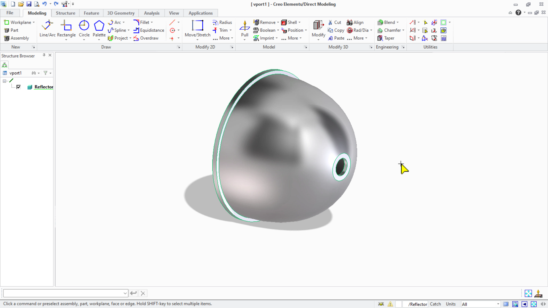
Task: Click the warning triangle in status bar
Action: (x=390, y=304)
